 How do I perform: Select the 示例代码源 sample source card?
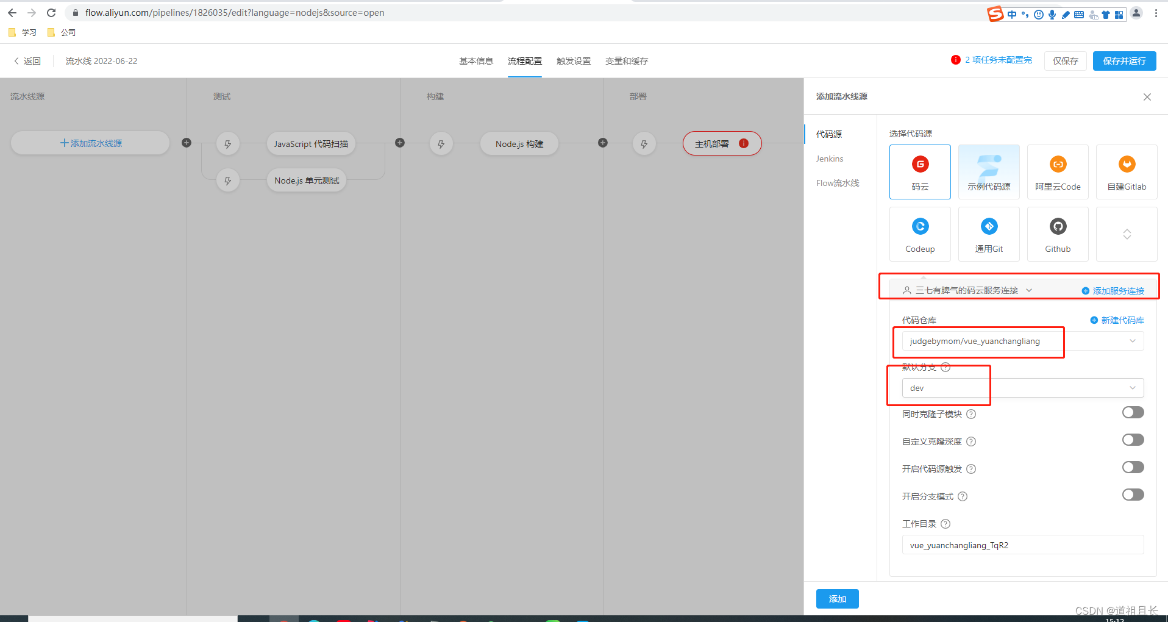coord(989,172)
